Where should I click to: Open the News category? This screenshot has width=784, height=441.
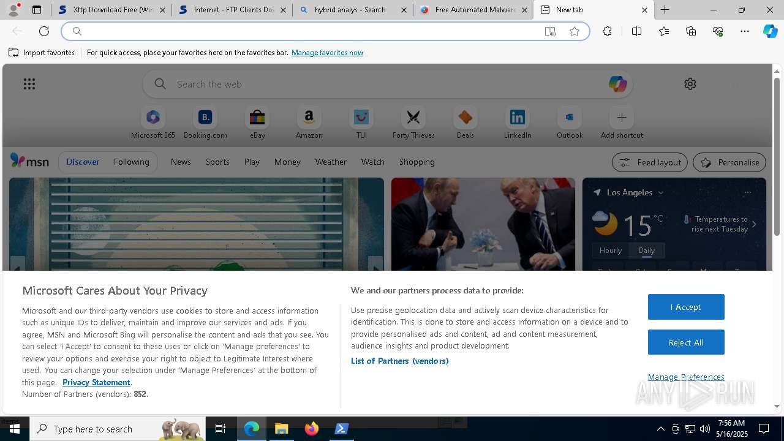tap(181, 162)
